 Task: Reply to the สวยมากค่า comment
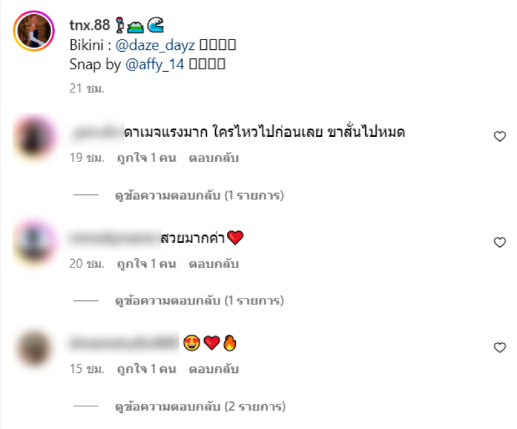(x=214, y=264)
